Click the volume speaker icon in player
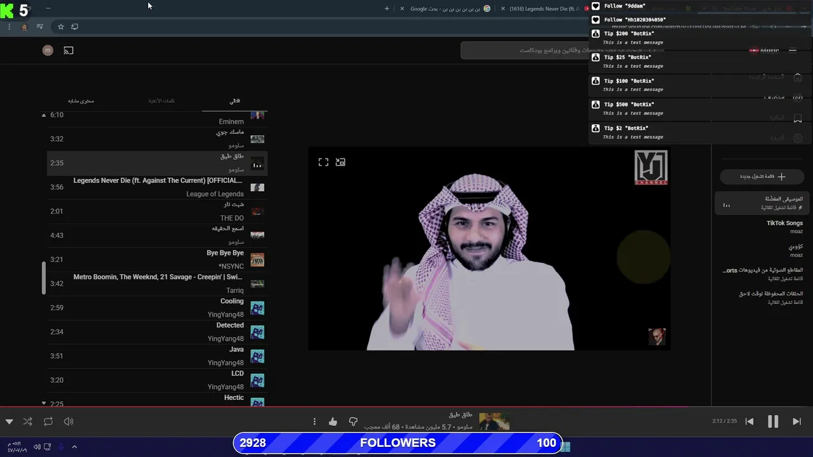Viewport: 813px width, 457px height. coord(69,421)
